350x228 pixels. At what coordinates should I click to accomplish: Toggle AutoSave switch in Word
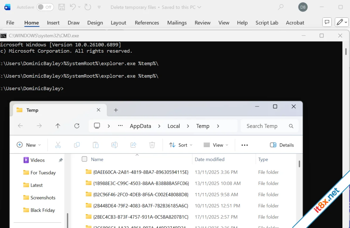45,7
